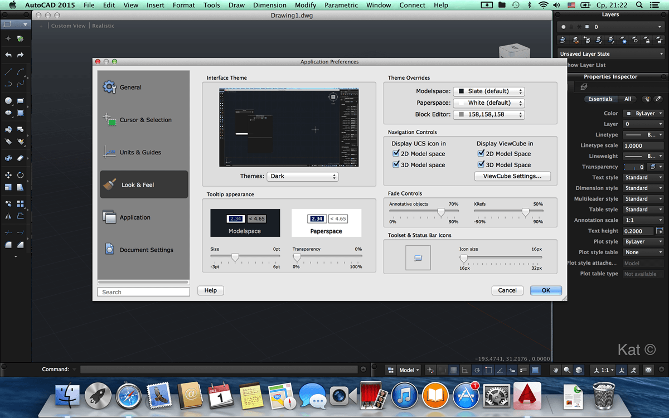The height and width of the screenshot is (418, 669).
Task: Select the Mirror tool in toolset
Action: pyautogui.click(x=8, y=216)
